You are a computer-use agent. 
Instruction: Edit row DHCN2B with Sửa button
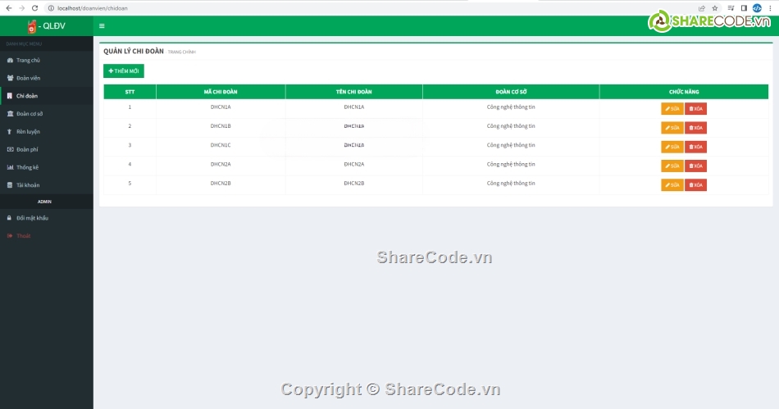coord(672,184)
